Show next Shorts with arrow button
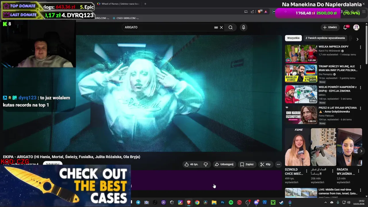Image resolution: width=368 pixels, height=207 pixels. 361,151
